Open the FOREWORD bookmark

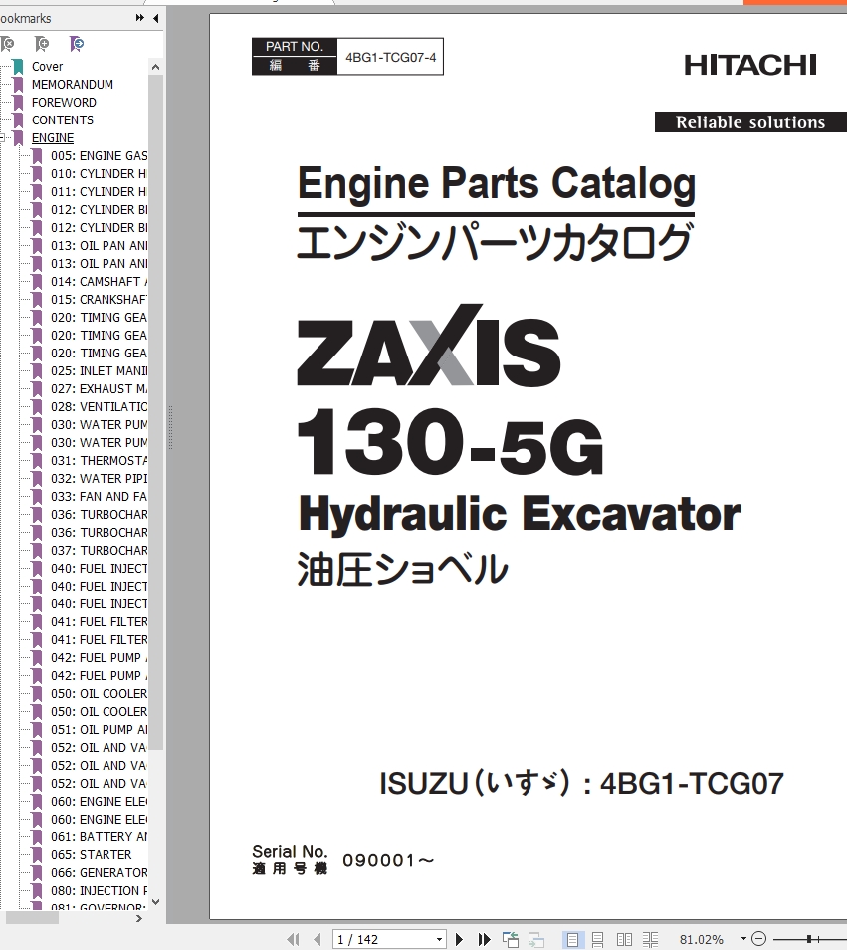pos(64,103)
